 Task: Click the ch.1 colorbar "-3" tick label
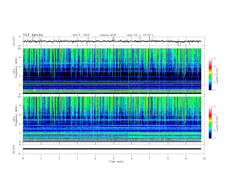214,58
